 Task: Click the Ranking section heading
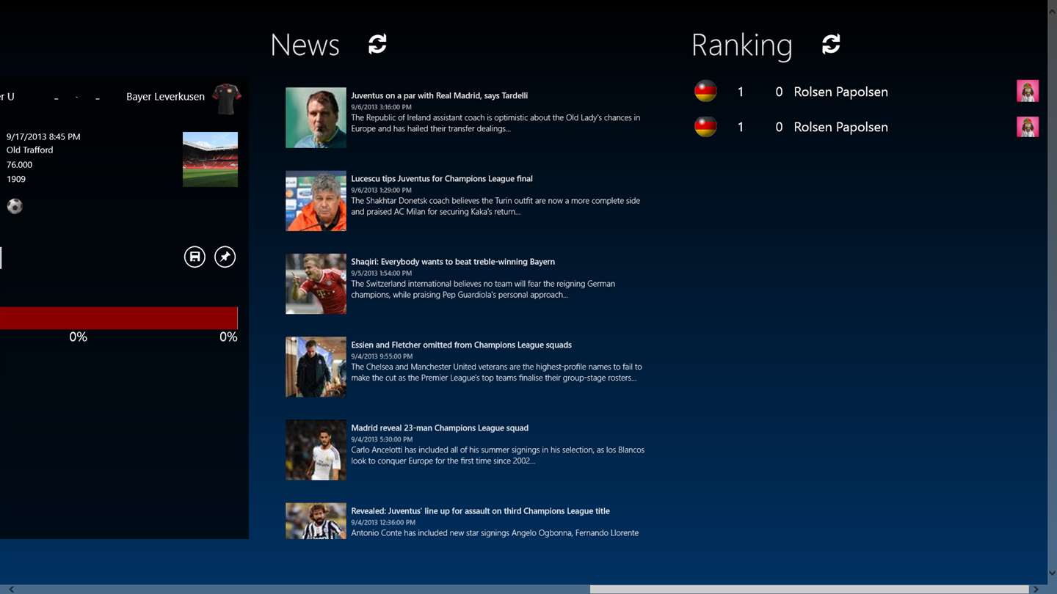(x=741, y=45)
